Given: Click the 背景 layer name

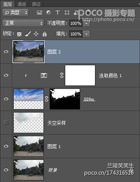Looking at the screenshot, I should 53,170.
